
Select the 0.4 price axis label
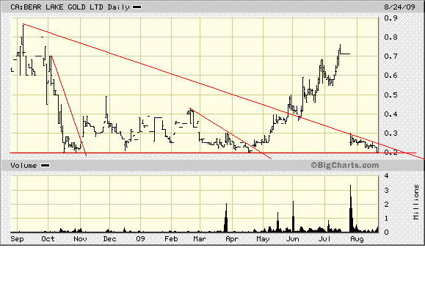pyautogui.click(x=391, y=114)
